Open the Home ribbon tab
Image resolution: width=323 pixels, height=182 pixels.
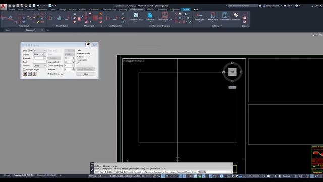coord(12,10)
